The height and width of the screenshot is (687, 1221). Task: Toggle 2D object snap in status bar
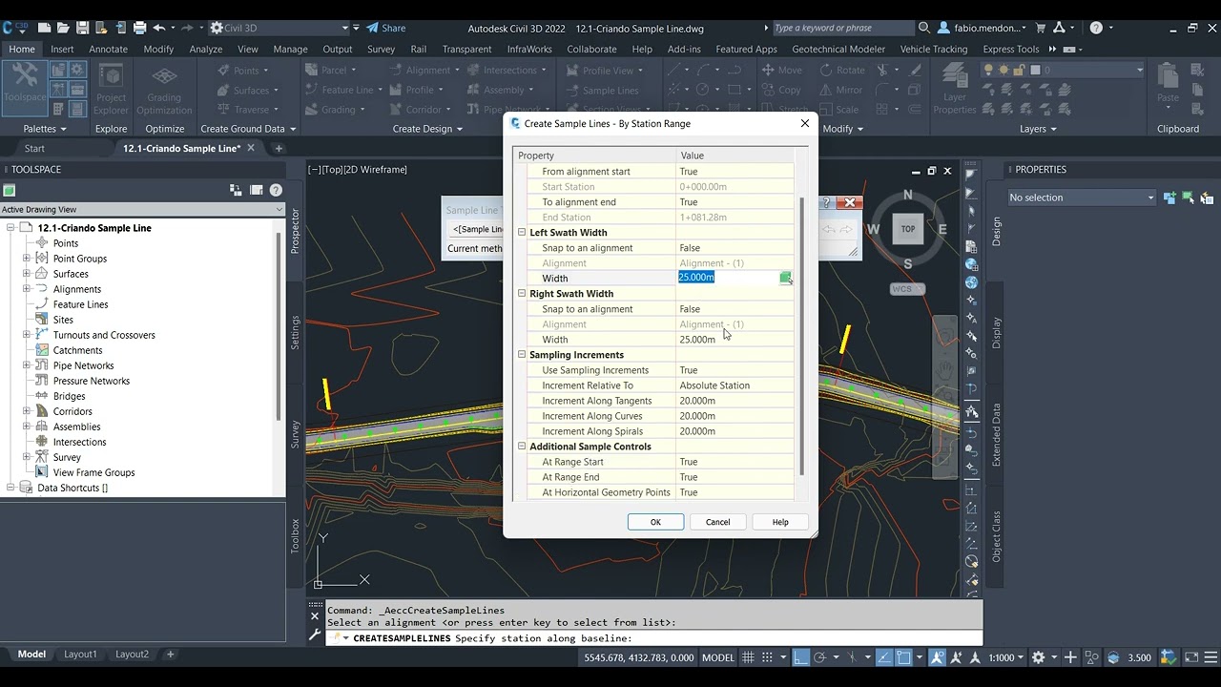[903, 657]
